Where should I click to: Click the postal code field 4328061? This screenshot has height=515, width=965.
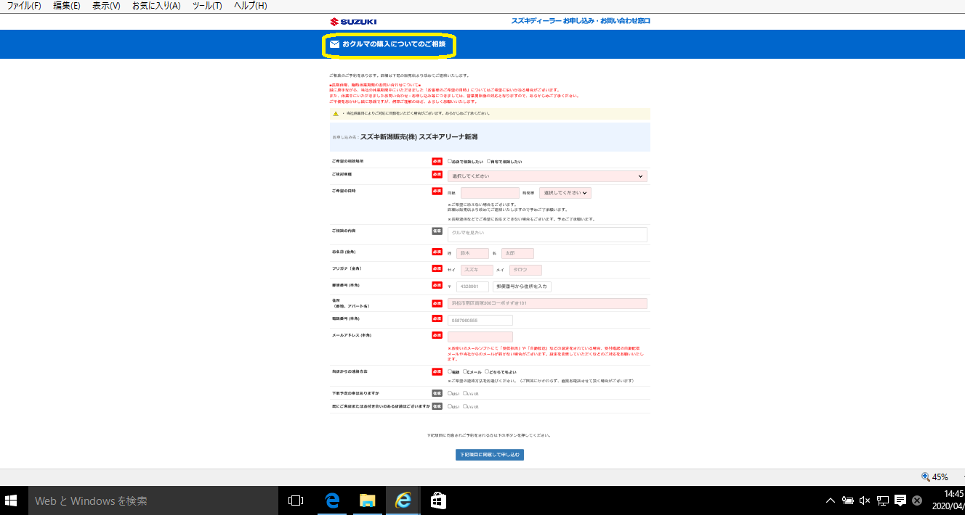pos(472,287)
